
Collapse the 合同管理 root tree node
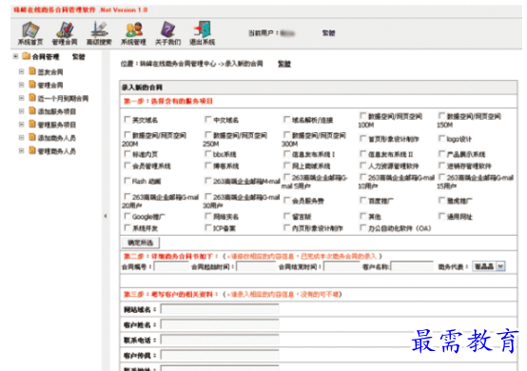point(15,56)
